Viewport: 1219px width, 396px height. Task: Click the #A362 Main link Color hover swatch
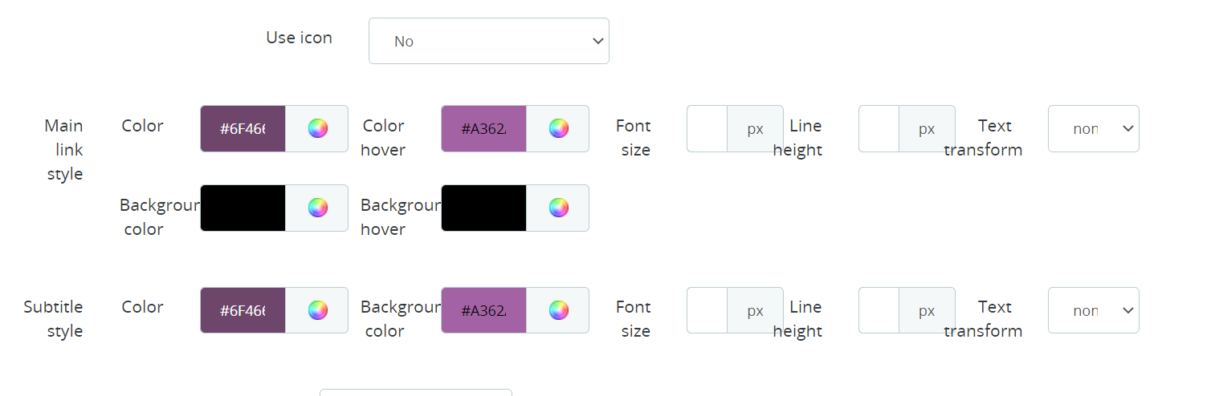pyautogui.click(x=484, y=128)
